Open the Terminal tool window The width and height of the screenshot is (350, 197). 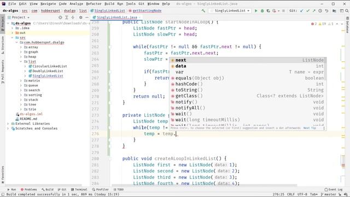(79, 189)
